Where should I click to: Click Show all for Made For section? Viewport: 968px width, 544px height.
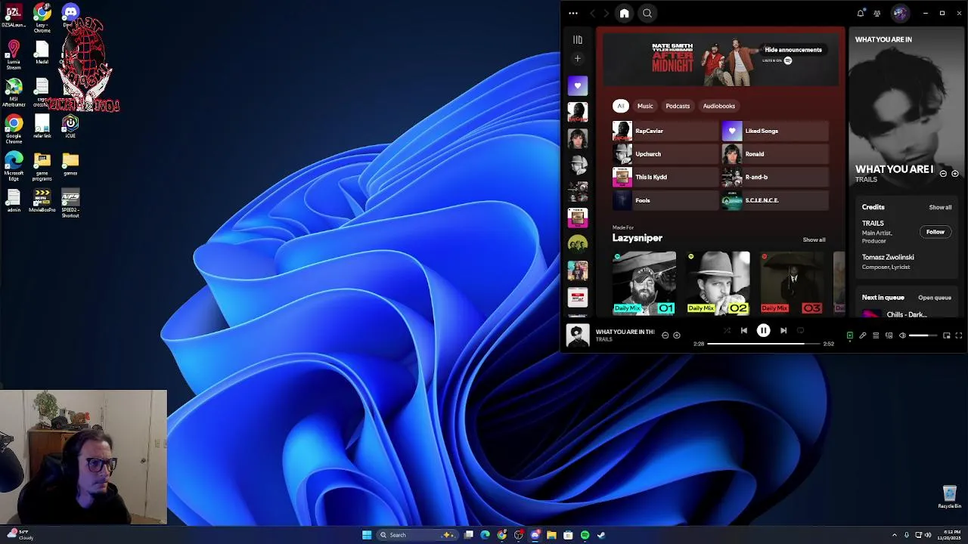coord(814,240)
